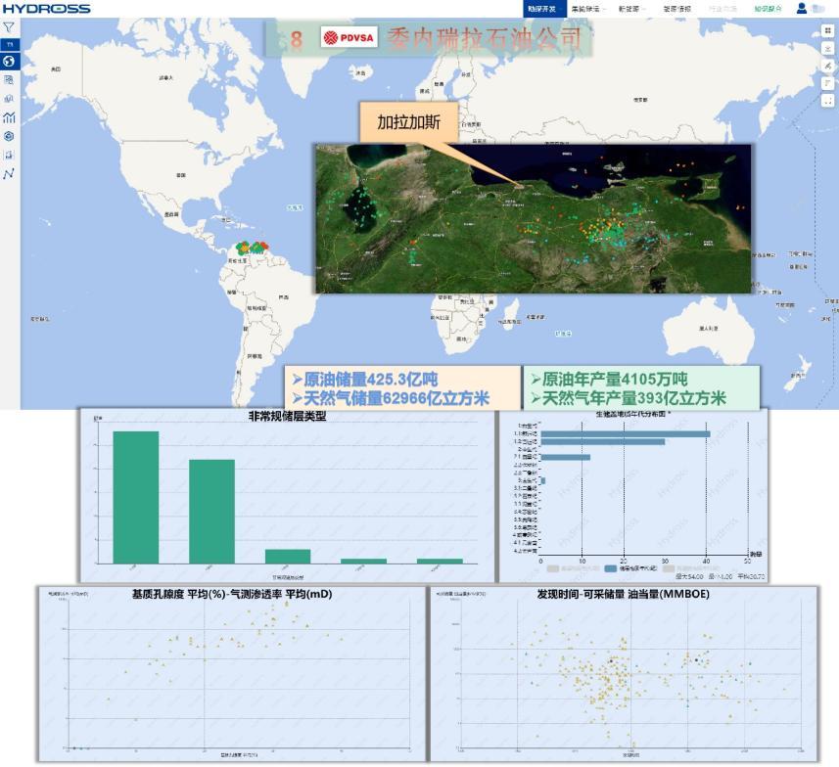
Task: Toggle a legend entry under the 生储盖地层年代分布图 chart
Action: tap(627, 568)
